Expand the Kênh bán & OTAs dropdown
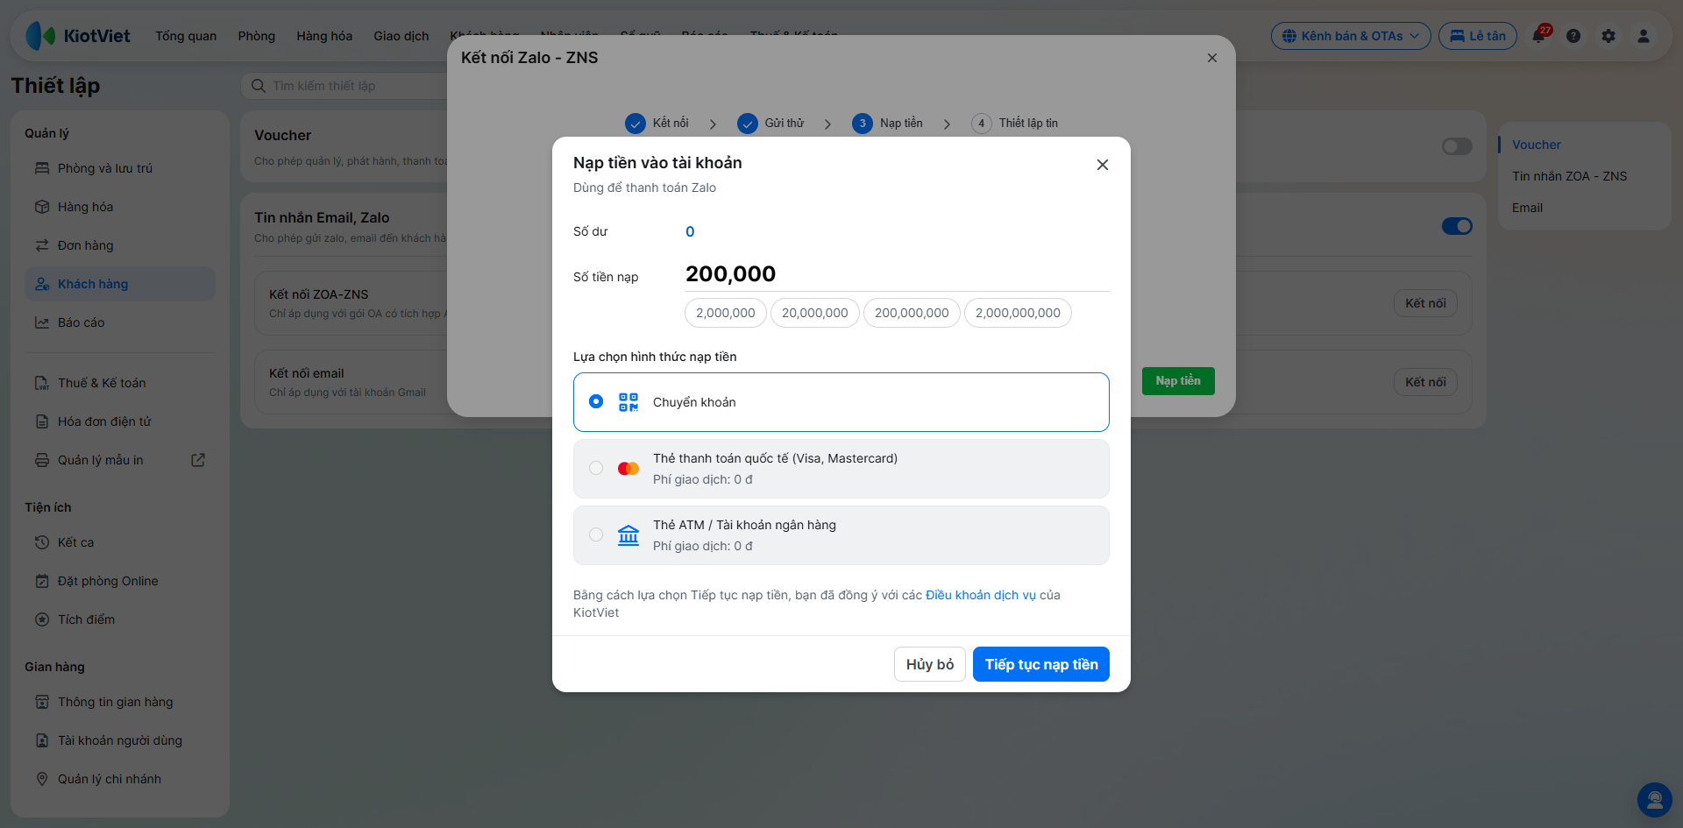This screenshot has width=1683, height=828. [1351, 36]
